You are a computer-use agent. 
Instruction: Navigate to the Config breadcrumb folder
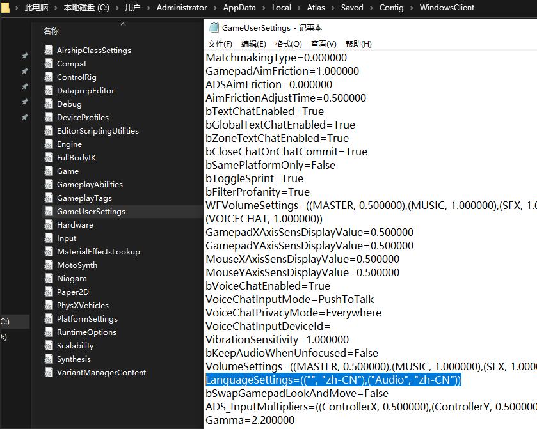point(392,8)
